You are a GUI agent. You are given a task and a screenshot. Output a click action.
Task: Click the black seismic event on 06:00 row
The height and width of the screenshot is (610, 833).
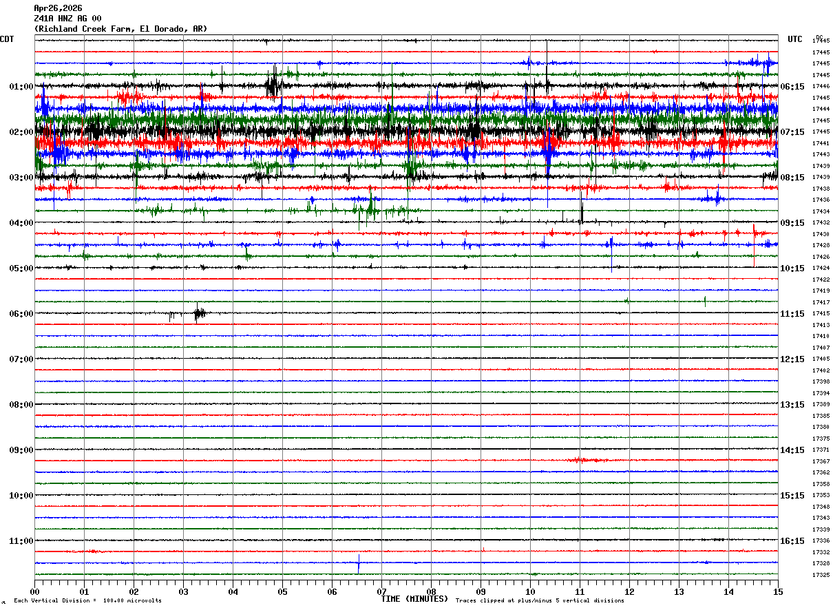(200, 313)
